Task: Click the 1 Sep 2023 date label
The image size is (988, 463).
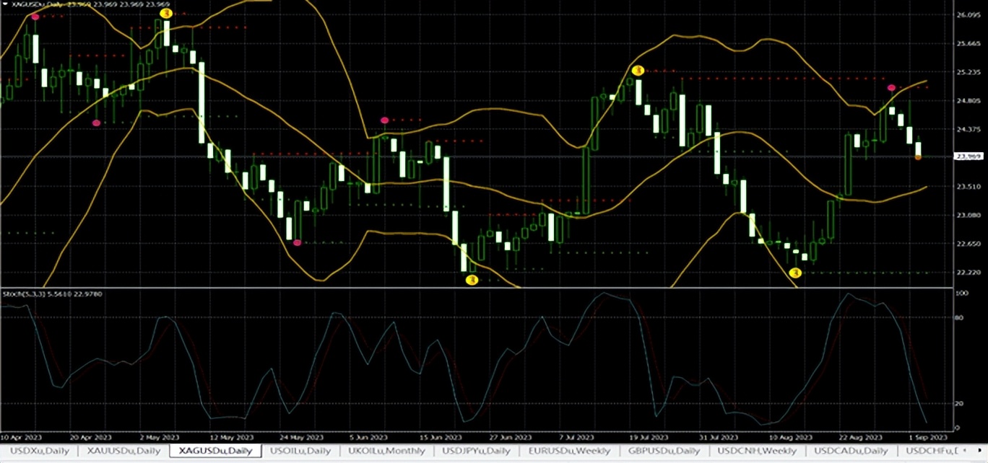Action: 927,438
